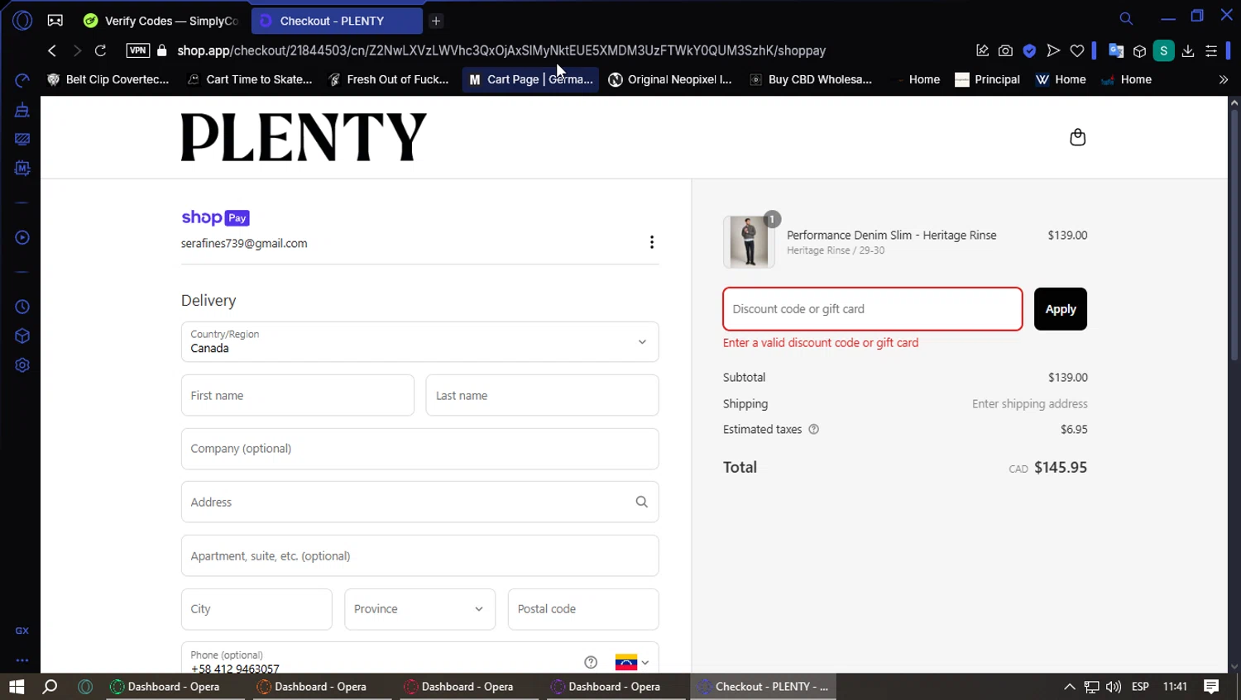Click the page vertical scrollbar
1241x700 pixels.
tap(1234, 234)
